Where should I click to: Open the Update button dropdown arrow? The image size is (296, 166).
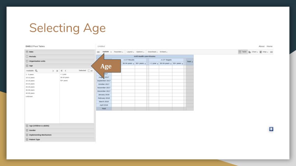pos(111,52)
